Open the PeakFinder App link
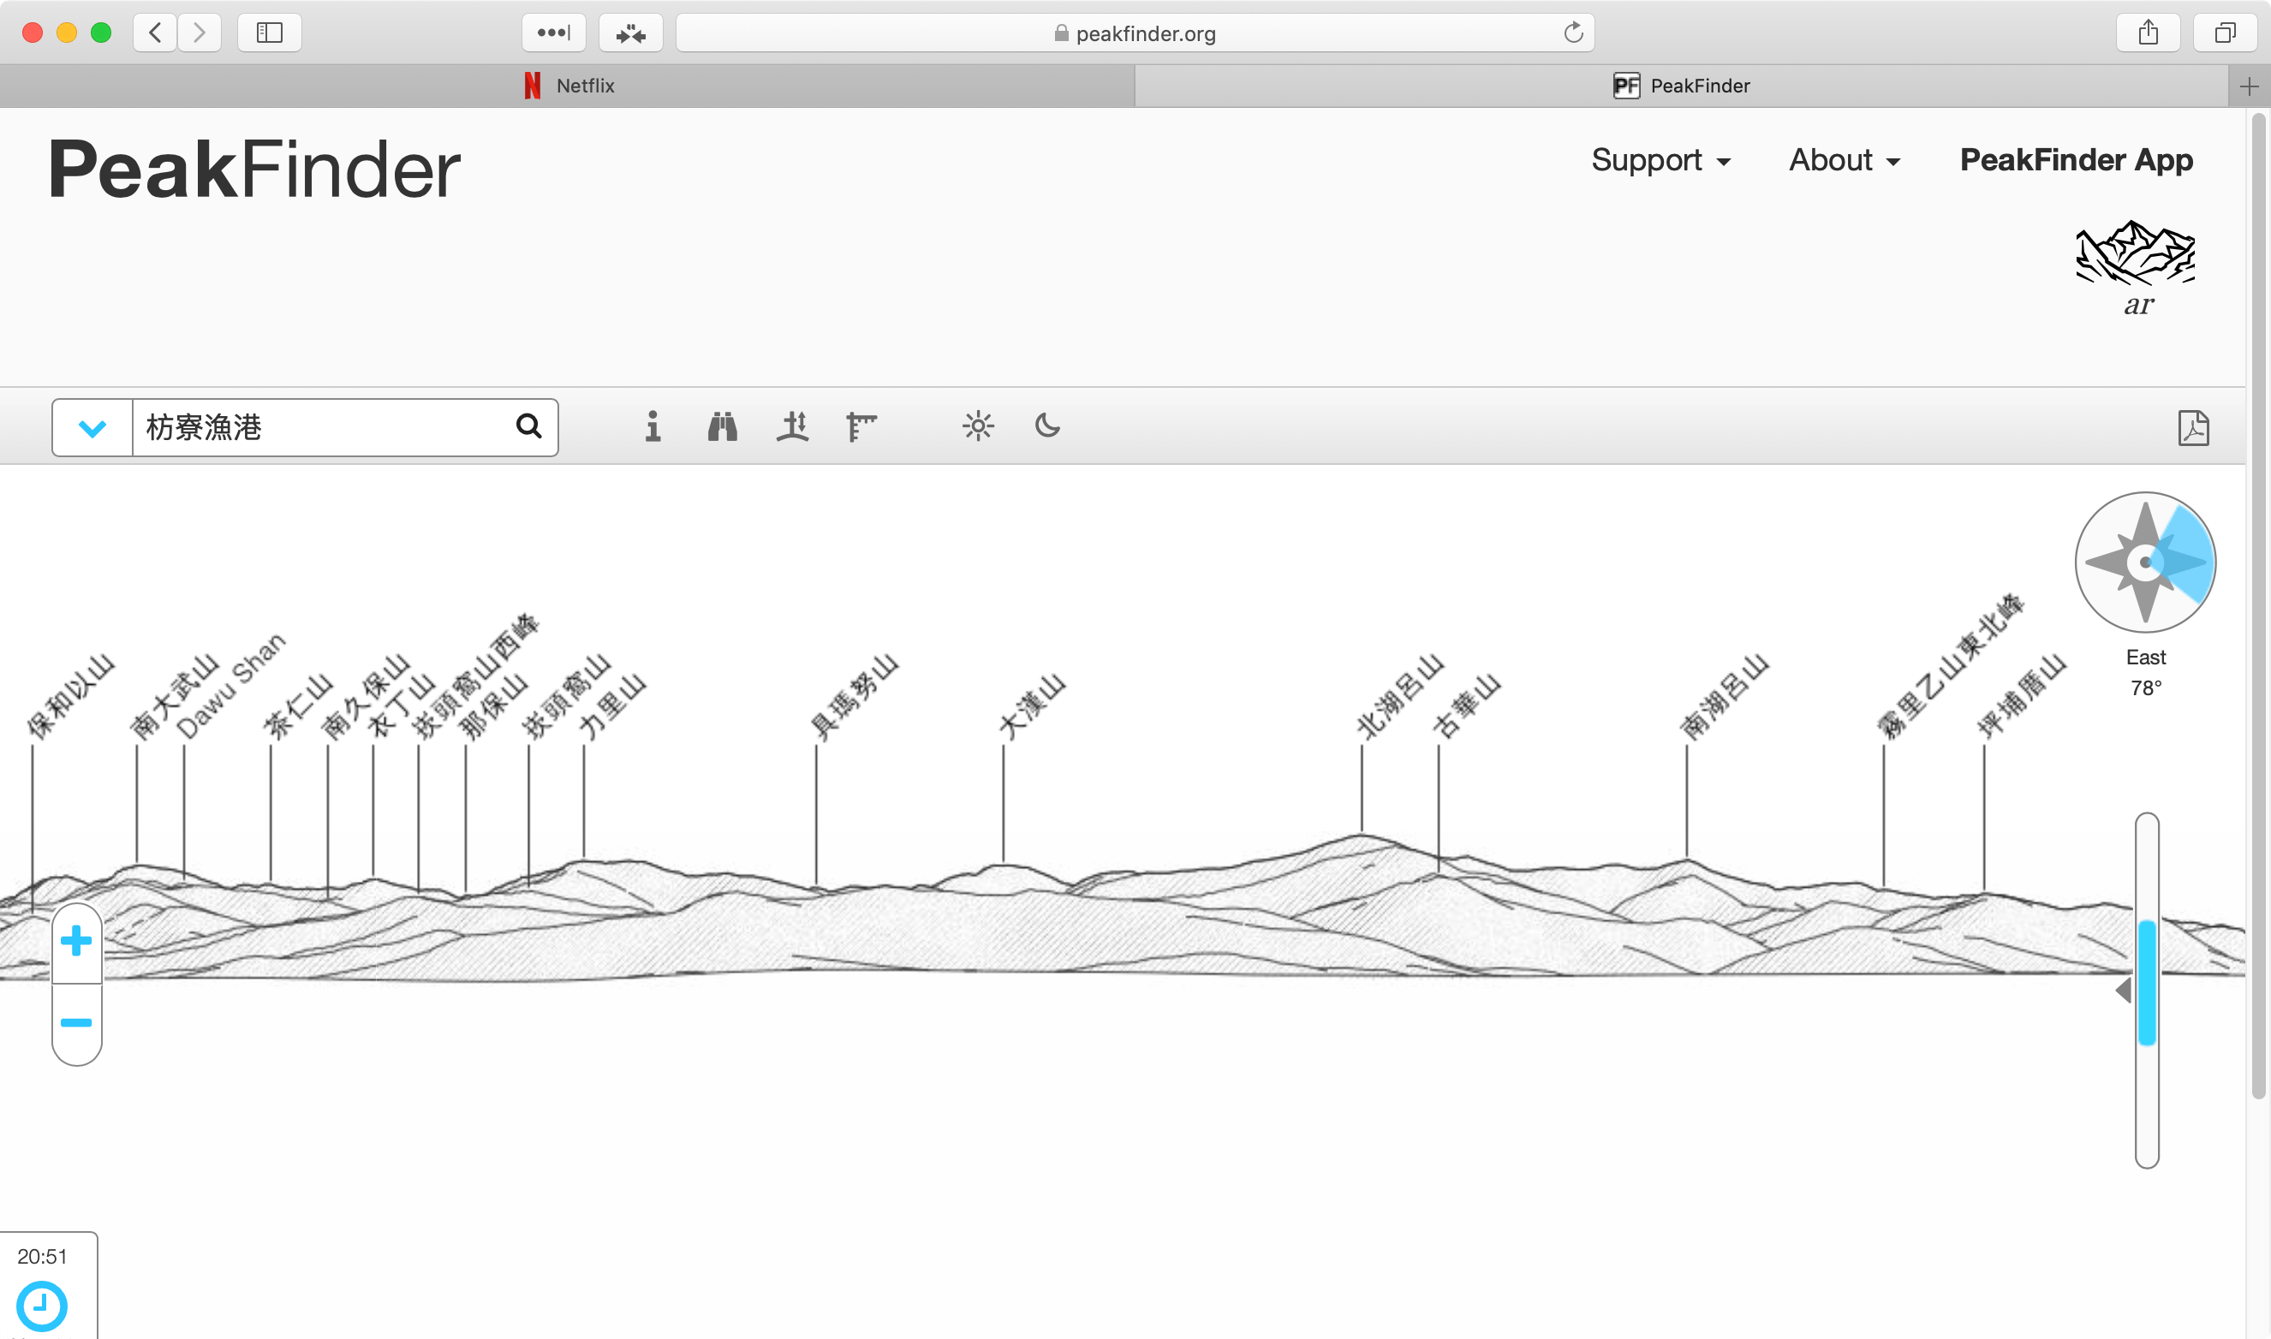2271x1339 pixels. point(2076,161)
